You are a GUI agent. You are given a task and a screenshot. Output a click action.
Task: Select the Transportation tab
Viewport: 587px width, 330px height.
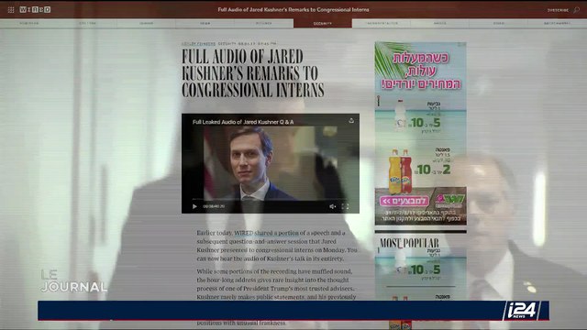tap(382, 23)
